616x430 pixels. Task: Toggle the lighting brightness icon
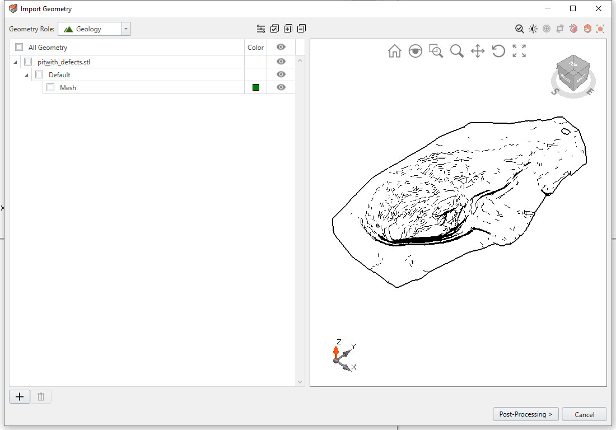click(533, 29)
